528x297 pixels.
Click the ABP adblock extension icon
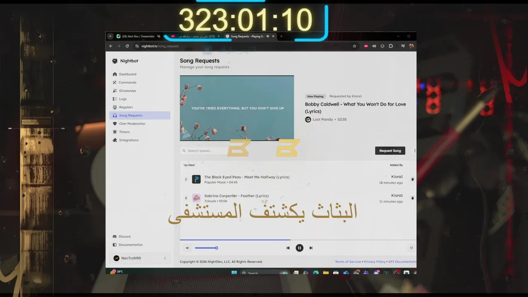[x=366, y=46]
